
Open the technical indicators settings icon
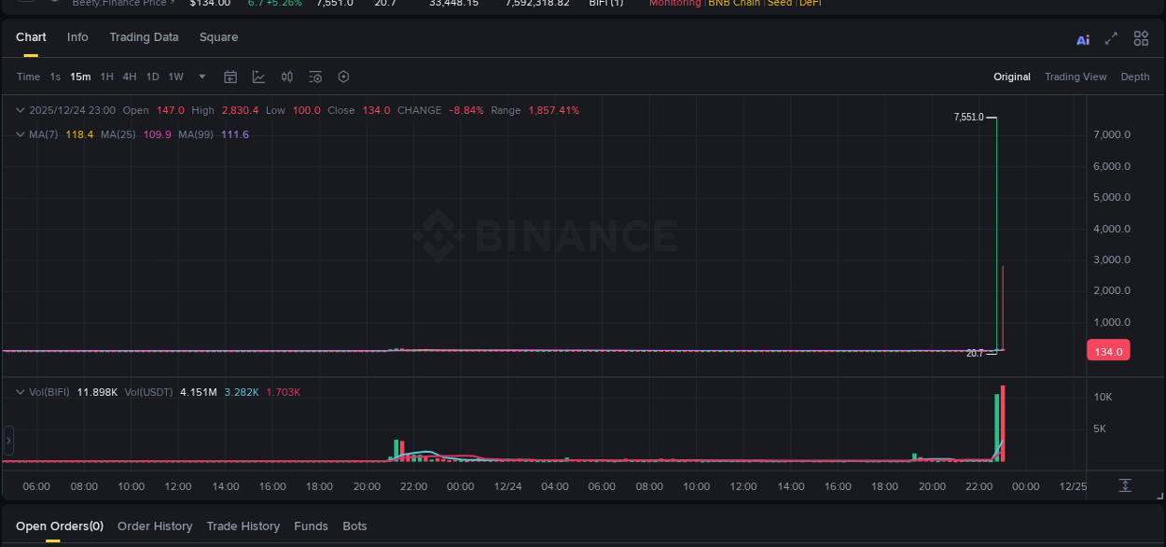point(315,77)
